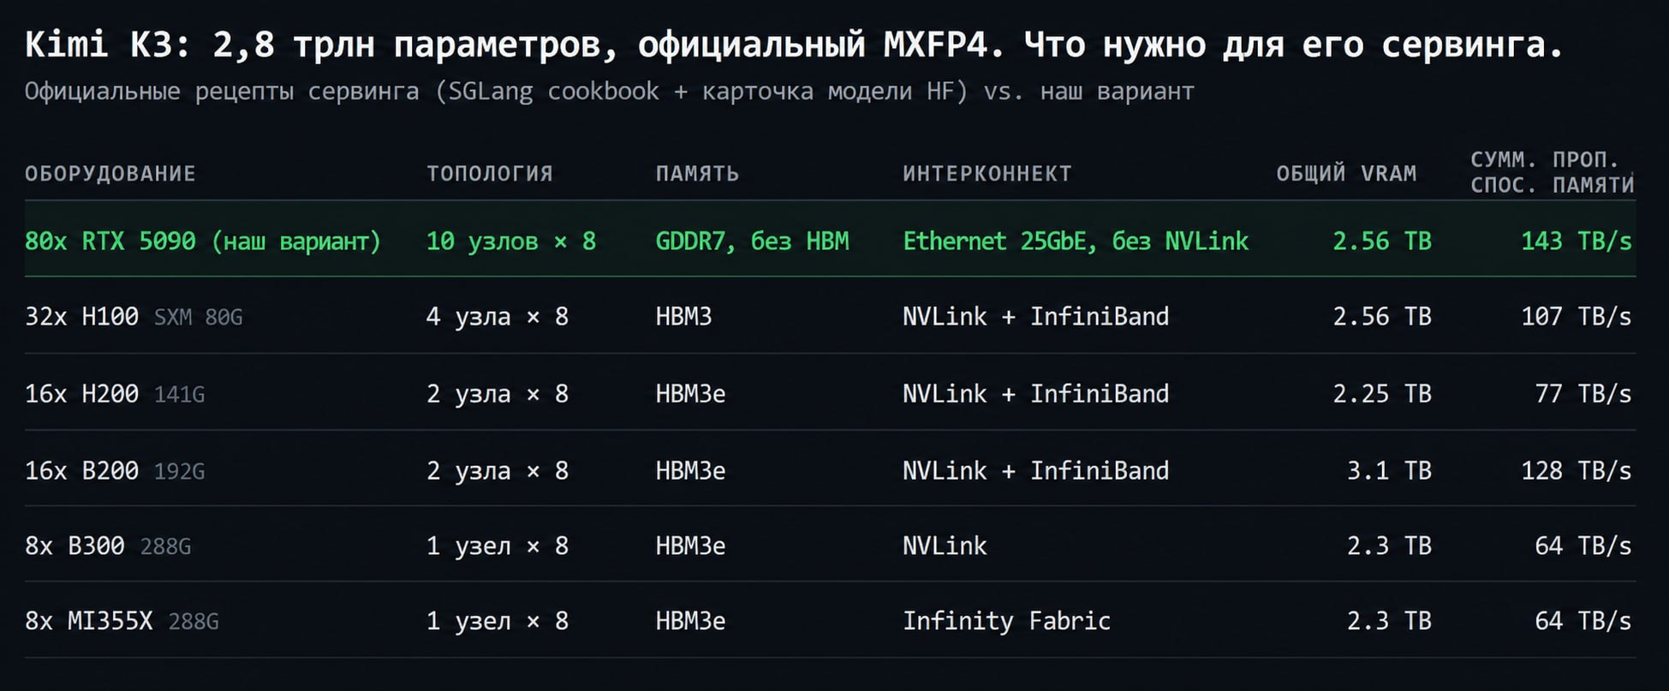Click "2.56 TB" in the H100 row
Viewport: 1669px width, 691px height.
tap(1382, 317)
